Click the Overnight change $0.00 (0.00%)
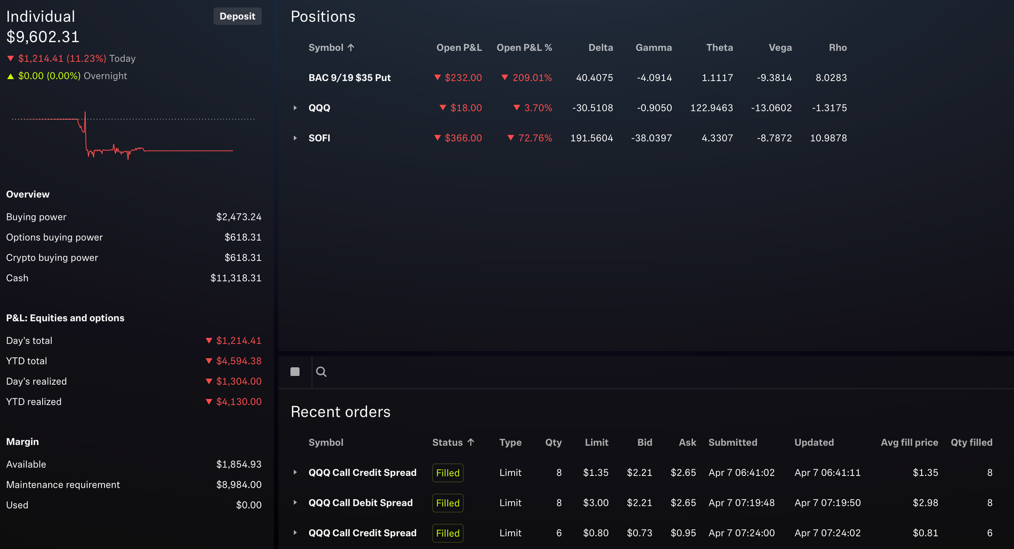The width and height of the screenshot is (1014, 549). 49,76
